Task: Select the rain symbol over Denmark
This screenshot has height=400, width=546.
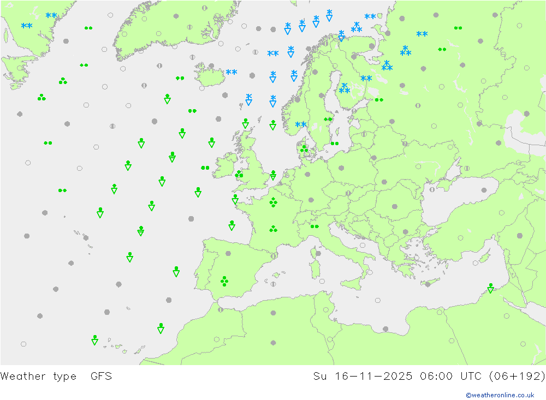Action: (x=304, y=149)
